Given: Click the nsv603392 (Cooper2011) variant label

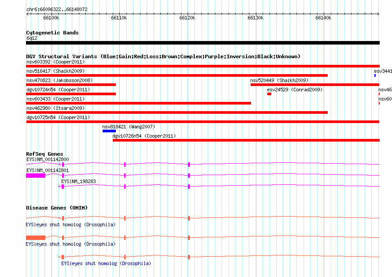Looking at the screenshot, I should [x=55, y=62].
